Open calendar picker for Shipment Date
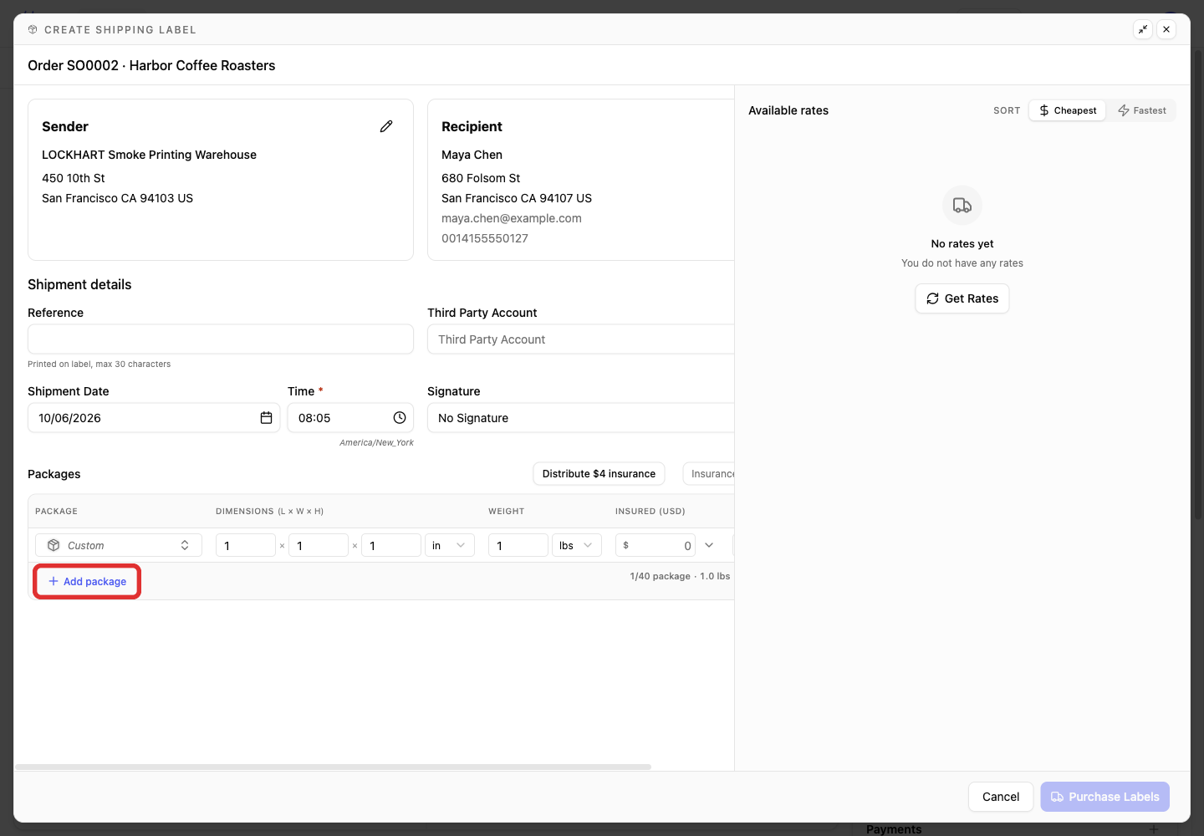Screen dimensions: 1204x836 coord(266,418)
